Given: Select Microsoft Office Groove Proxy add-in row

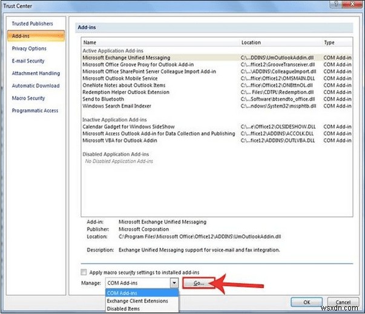Looking at the screenshot, I should pos(217,65).
